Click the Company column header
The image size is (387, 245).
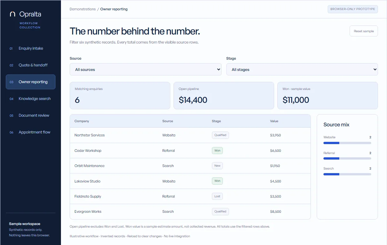82,121
